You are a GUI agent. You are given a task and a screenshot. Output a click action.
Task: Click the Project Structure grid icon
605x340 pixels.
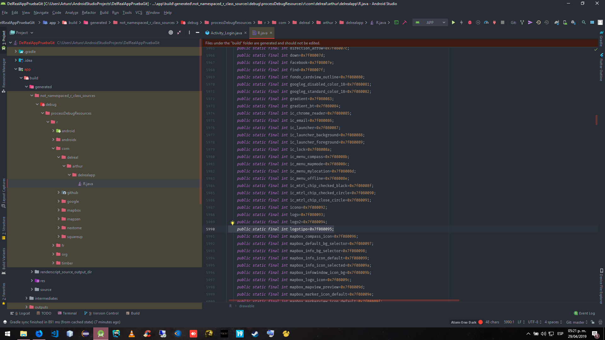coord(592,22)
